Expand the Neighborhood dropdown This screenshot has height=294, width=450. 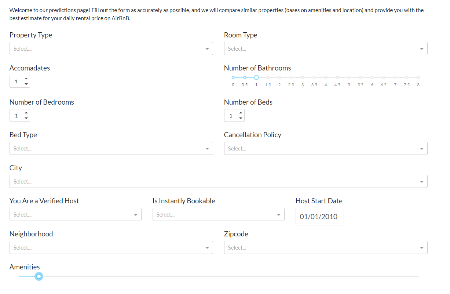click(x=111, y=247)
